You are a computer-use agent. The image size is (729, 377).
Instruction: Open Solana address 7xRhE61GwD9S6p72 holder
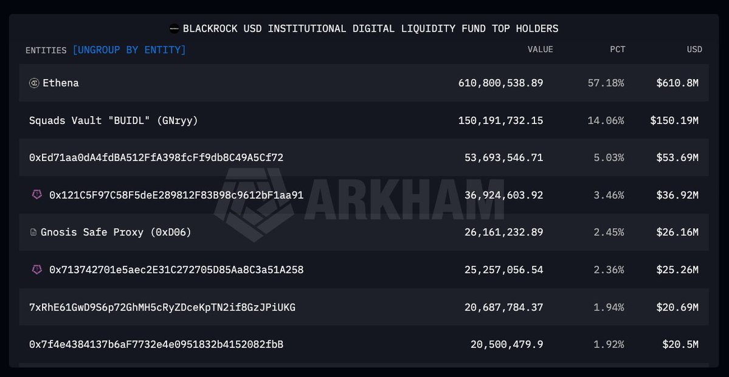162,307
